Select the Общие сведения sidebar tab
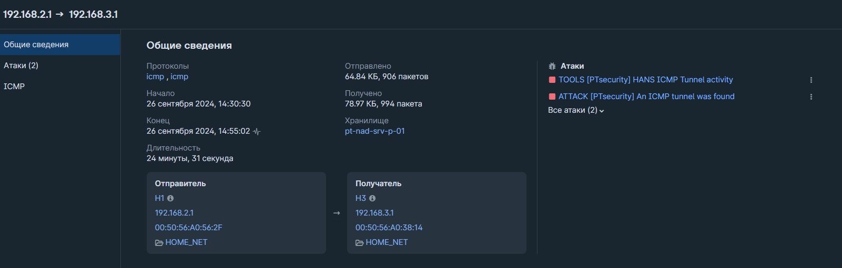Viewport: 842px width, 268px height. 60,45
